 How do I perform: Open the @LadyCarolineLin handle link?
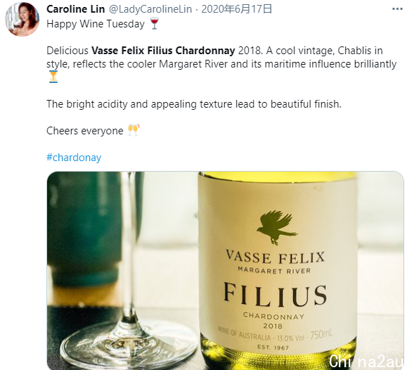coord(150,9)
